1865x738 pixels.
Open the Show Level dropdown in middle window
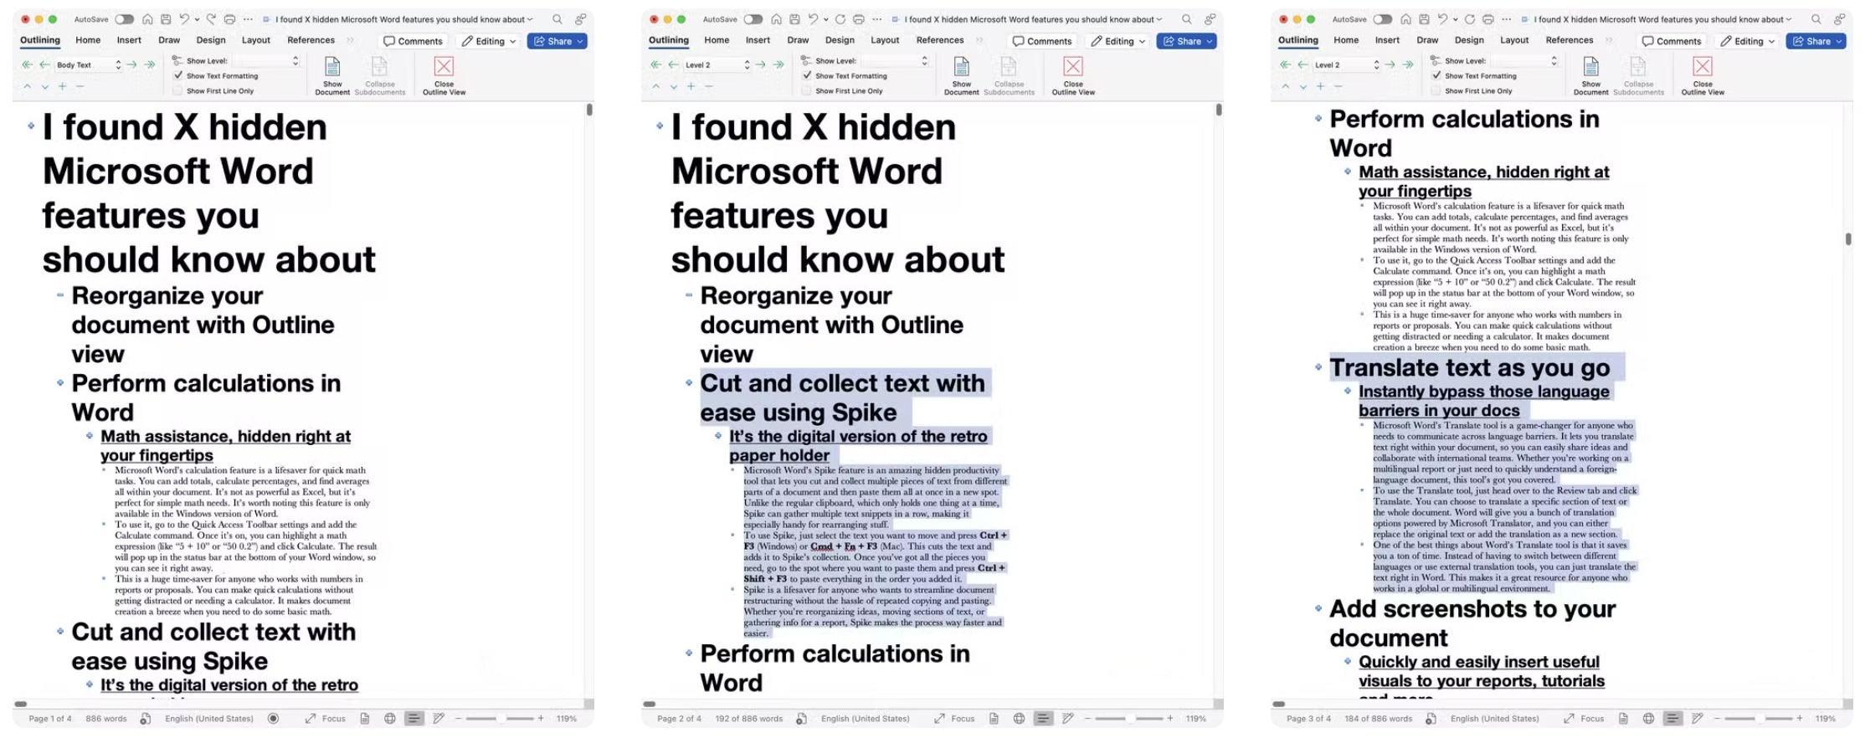click(894, 61)
